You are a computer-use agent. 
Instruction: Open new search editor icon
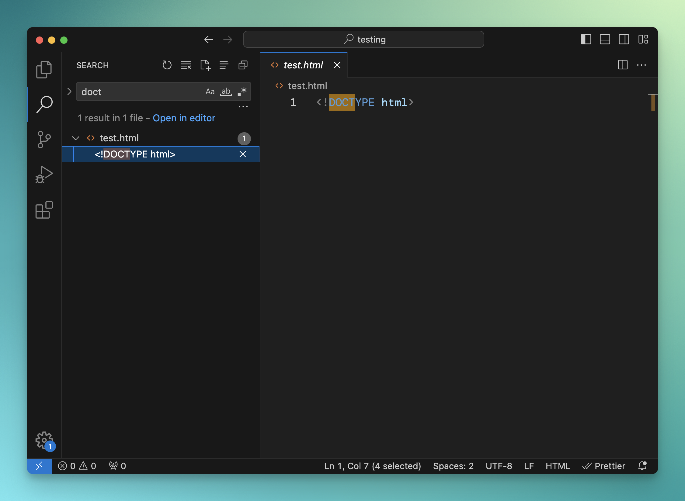click(205, 65)
